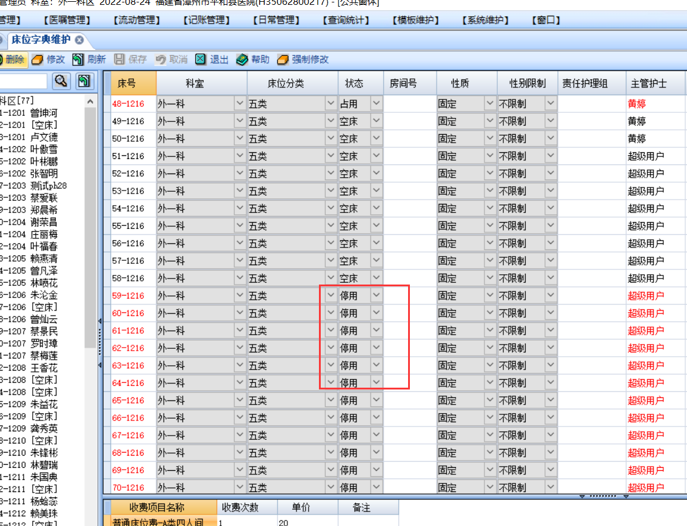Select patient 王香花 in bed list
Screen dimensions: 687x526
[29, 368]
